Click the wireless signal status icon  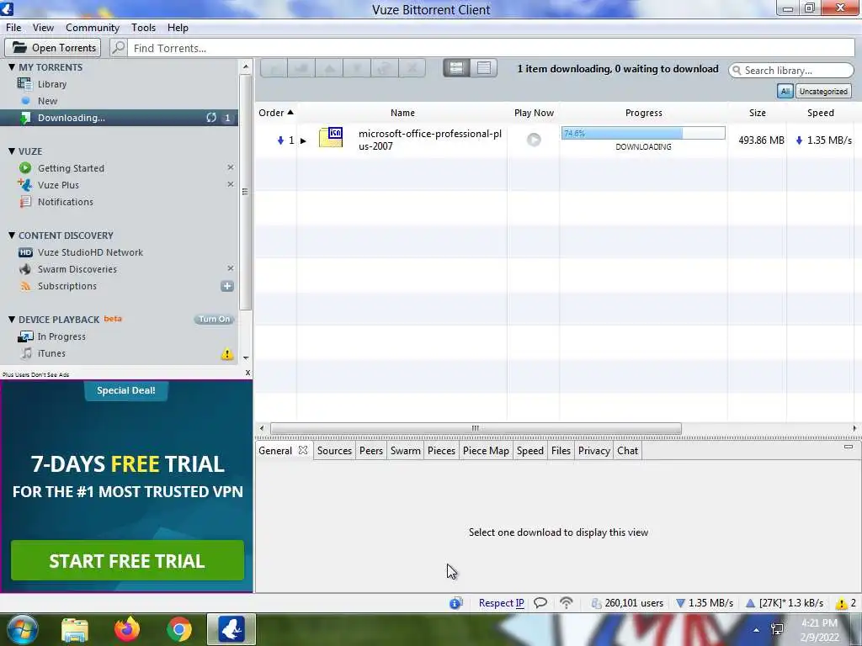(x=567, y=602)
